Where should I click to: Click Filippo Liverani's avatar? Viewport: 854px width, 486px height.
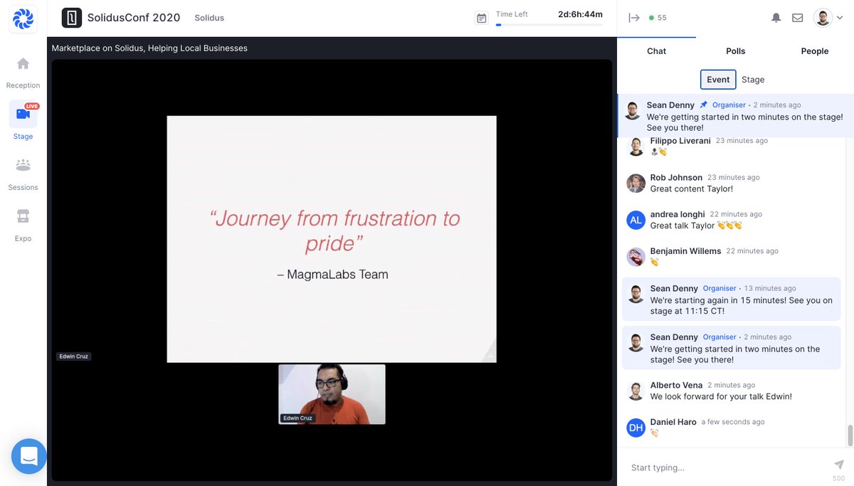pos(636,147)
